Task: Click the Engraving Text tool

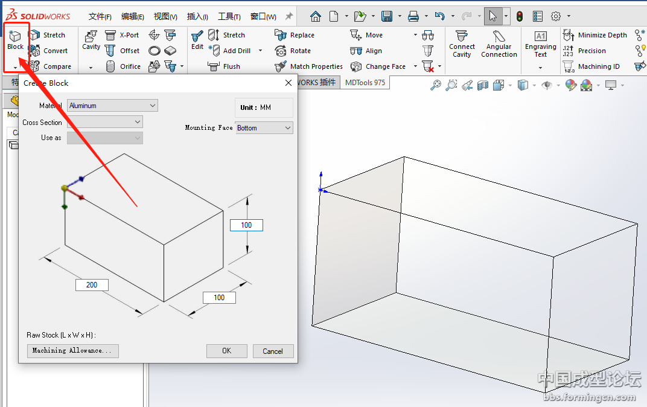Action: pos(540,43)
